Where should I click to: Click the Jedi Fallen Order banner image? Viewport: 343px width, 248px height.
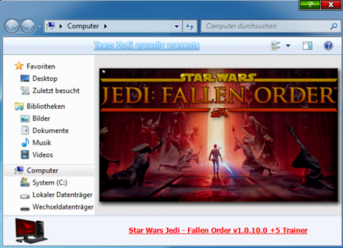coord(218,135)
